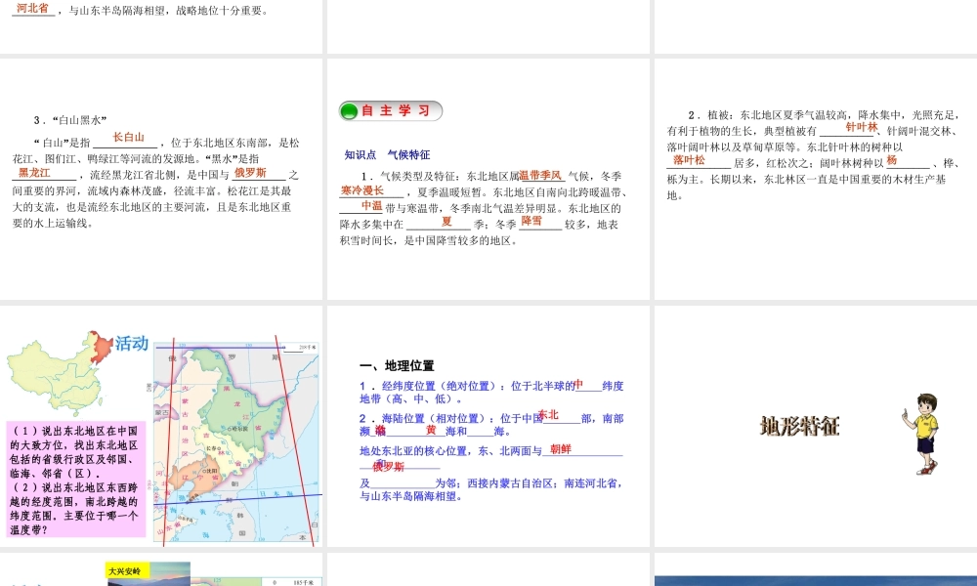Click the red answer 降雪
Viewport: 977px width, 586px height.
tap(531, 221)
